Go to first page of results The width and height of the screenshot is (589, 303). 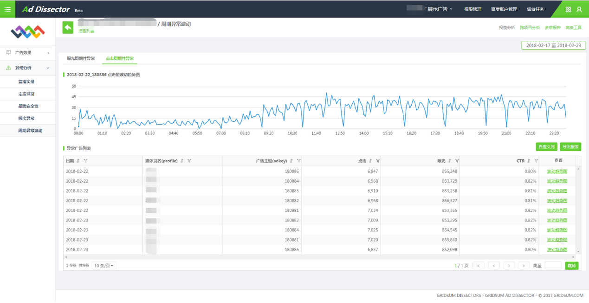coord(479,265)
